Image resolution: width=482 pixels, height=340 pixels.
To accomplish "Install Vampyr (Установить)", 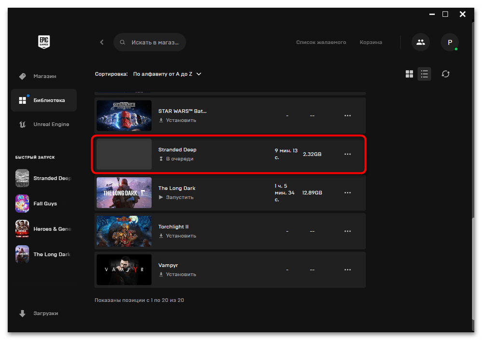I will (178, 274).
